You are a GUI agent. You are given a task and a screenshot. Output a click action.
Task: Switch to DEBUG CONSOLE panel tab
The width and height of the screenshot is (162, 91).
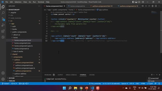coord(71,75)
